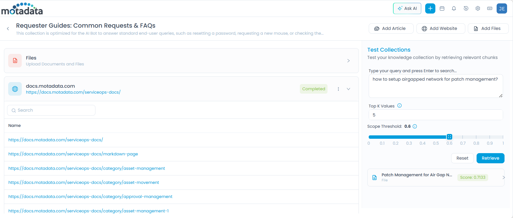513x218 pixels.
Task: Expand the Files section chevron
Action: 348,61
